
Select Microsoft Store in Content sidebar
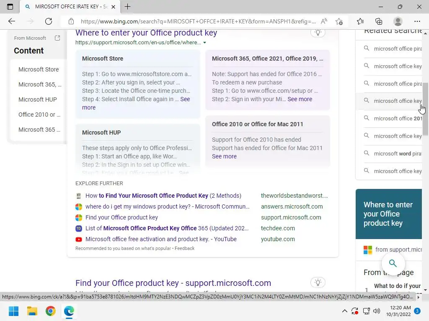tap(39, 69)
